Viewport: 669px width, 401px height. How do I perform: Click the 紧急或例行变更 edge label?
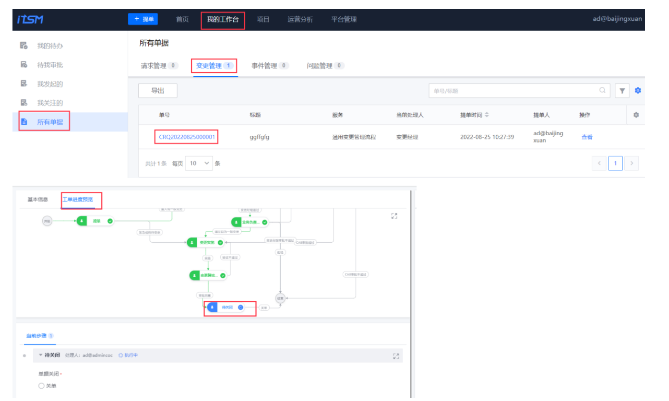pos(150,232)
